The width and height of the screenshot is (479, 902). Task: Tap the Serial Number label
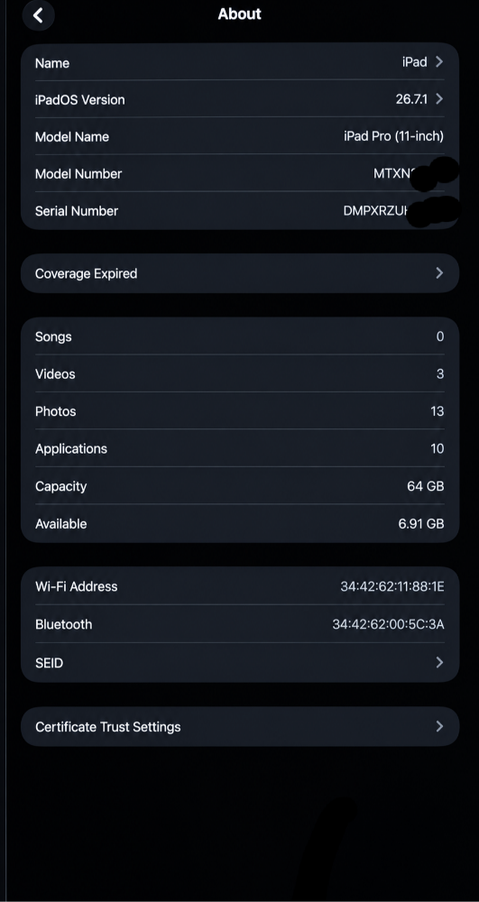pos(77,211)
